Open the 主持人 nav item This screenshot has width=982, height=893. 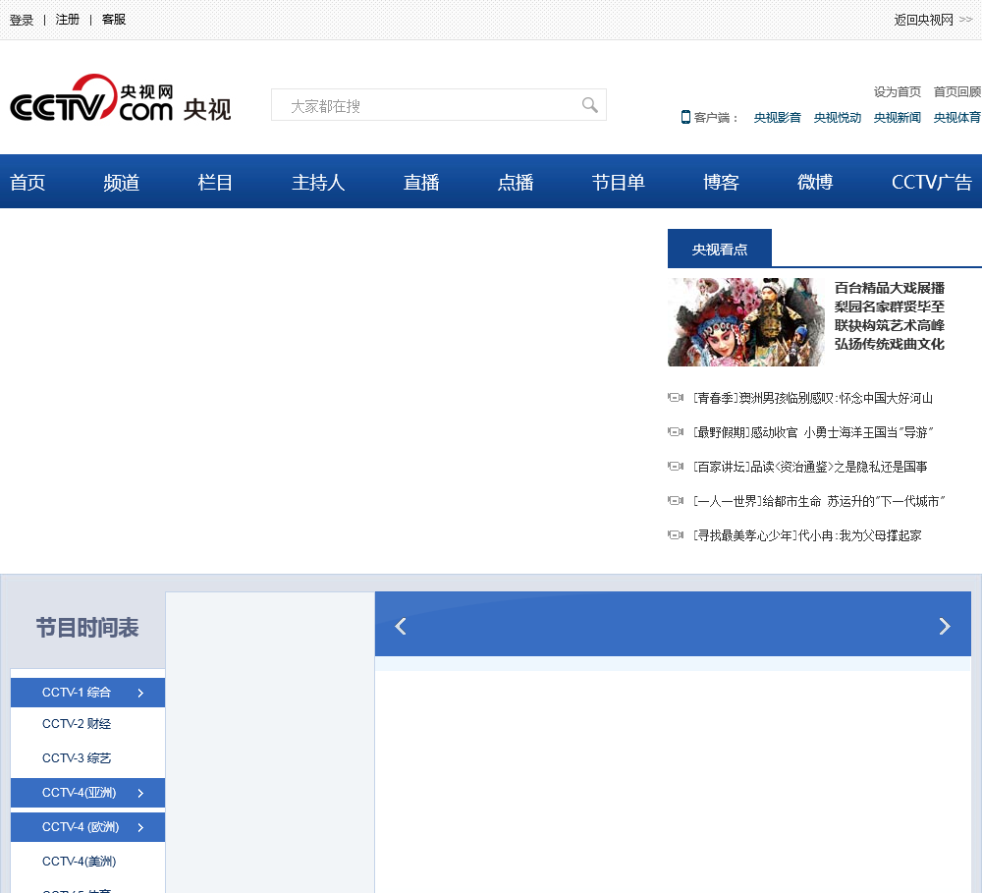[x=318, y=183]
